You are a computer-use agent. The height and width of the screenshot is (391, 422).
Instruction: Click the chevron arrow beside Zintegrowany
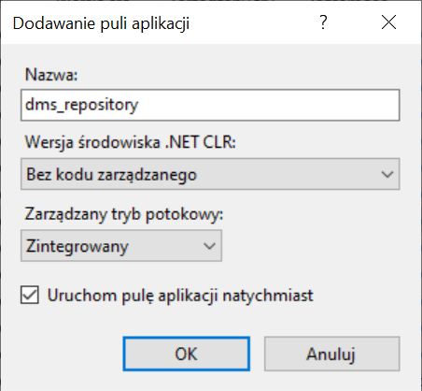[x=209, y=246]
